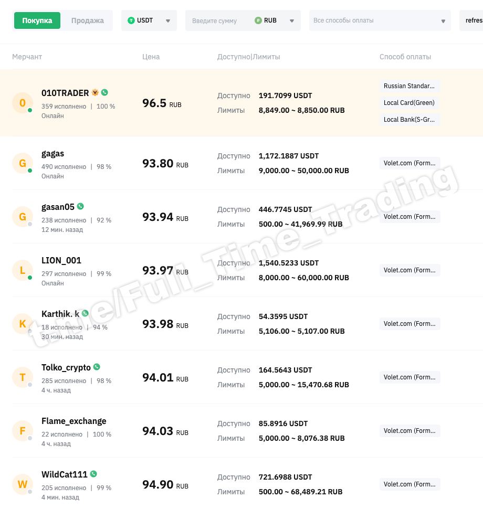Click the LION_001 avatar icon
Viewport: 483px width, 509px height.
pyautogui.click(x=23, y=270)
